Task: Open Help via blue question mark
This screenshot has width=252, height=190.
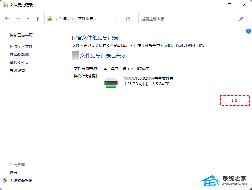Action: coord(248,31)
